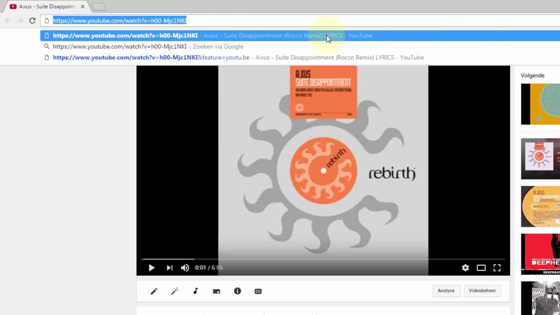Enter fullscreen mode
Image resolution: width=560 pixels, height=315 pixels.
[x=497, y=268]
